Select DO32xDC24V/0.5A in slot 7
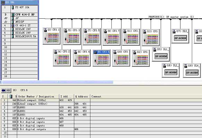Image resolution: width=202 pixels, height=138 pixels. point(20,36)
